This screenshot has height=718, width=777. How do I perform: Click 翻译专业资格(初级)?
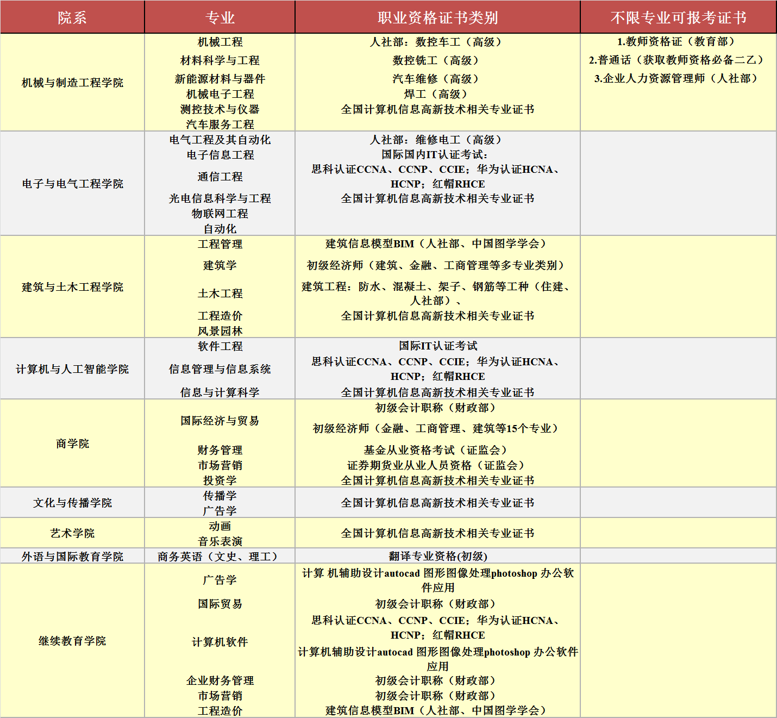[437, 556]
